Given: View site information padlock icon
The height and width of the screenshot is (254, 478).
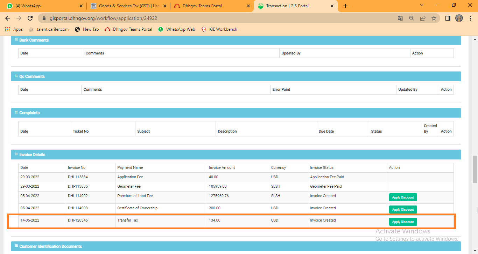Looking at the screenshot, I should tap(44, 18).
